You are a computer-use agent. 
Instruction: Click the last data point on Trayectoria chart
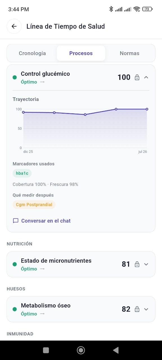(x=147, y=109)
